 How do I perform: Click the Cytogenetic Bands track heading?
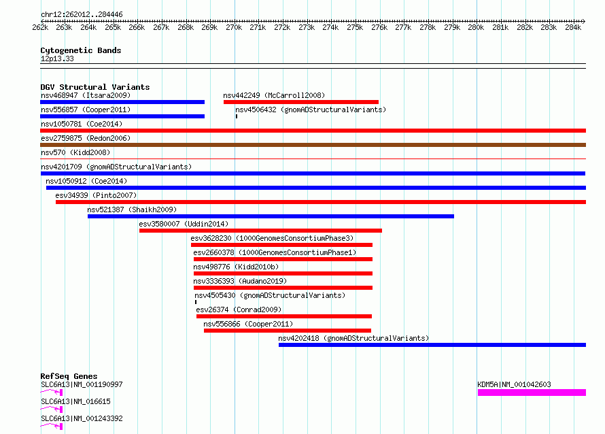click(x=81, y=50)
